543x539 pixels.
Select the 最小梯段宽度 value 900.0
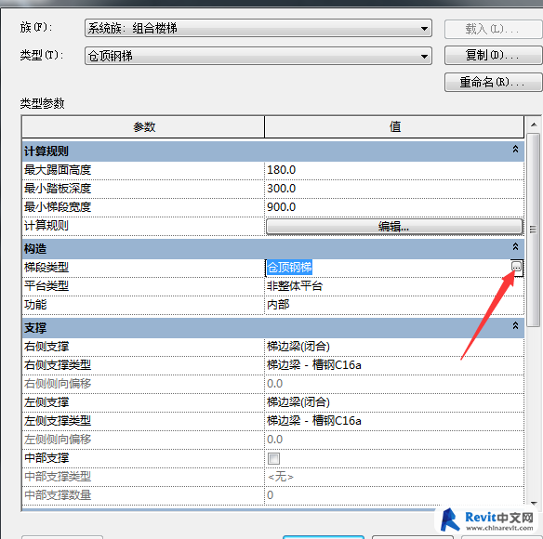coord(394,207)
